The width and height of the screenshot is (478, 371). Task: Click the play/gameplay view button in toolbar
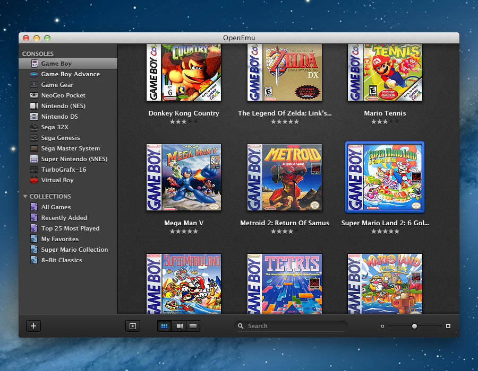pyautogui.click(x=133, y=326)
